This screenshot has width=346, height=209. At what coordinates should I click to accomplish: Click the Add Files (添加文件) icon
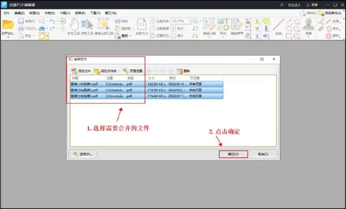point(74,71)
